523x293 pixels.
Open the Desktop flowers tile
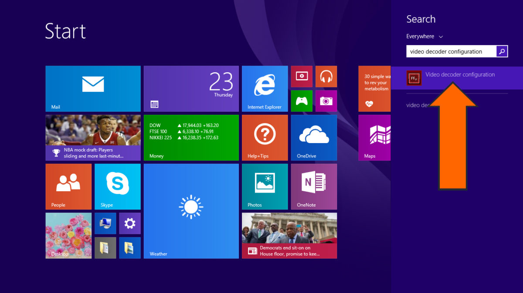[68, 236]
